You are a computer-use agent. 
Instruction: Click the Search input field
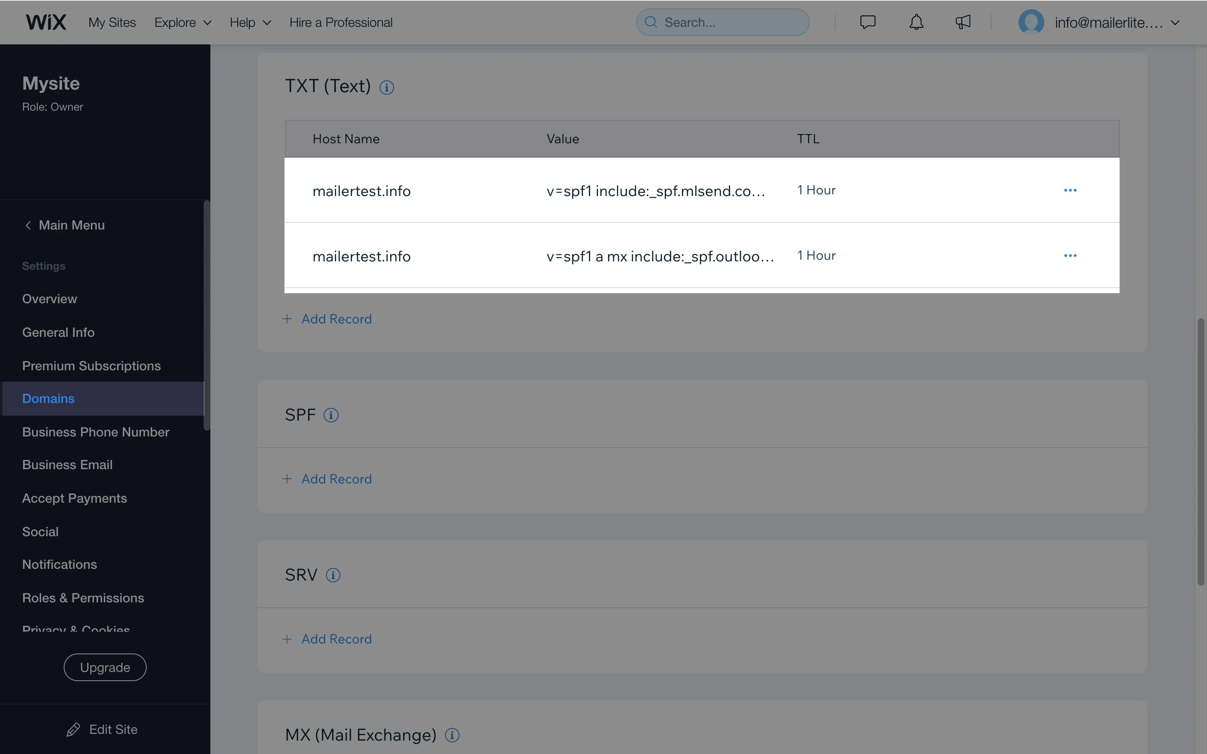[728, 23]
